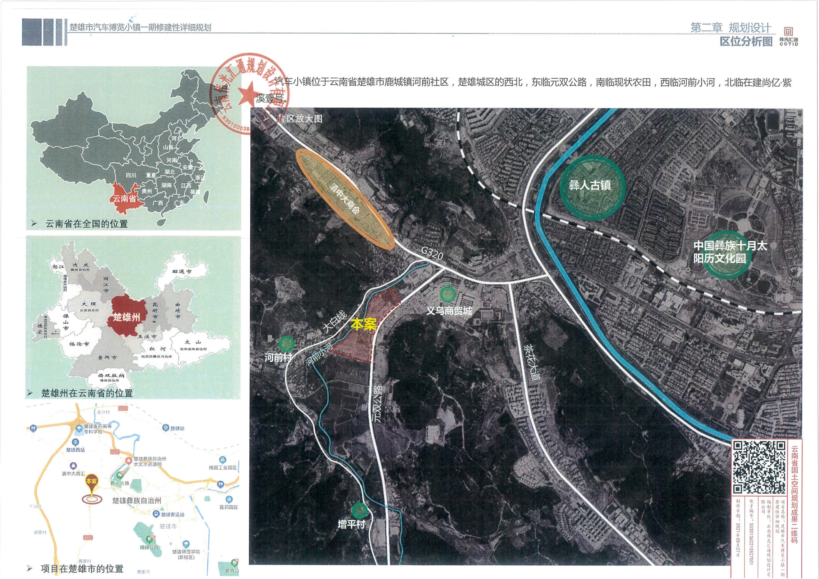Screen dimensions: 819x579
Task: Click the red 云南省 region on China map
Action: (125, 199)
